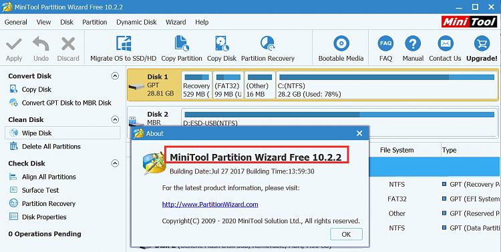Close the About dialog
The image size is (501, 252).
coord(359,133)
